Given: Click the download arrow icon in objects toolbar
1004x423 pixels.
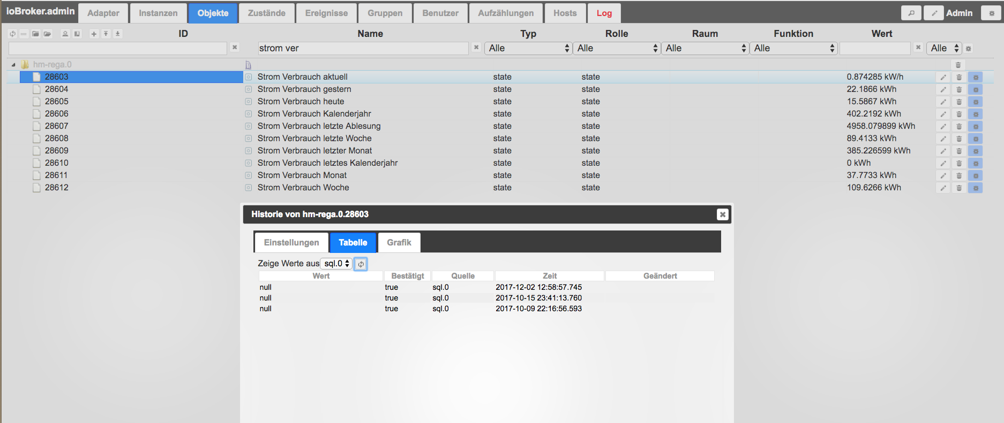Looking at the screenshot, I should coord(118,34).
